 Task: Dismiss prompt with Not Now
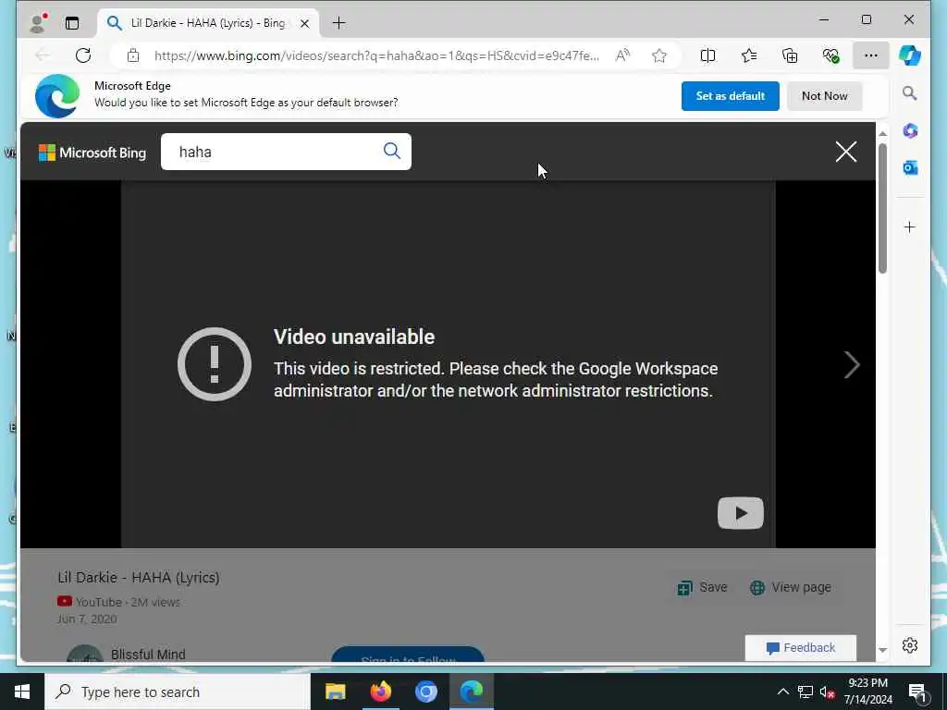pos(824,96)
